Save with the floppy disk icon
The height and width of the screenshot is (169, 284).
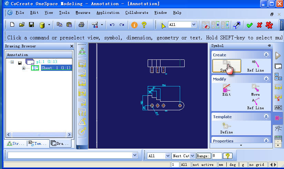coord(31,25)
